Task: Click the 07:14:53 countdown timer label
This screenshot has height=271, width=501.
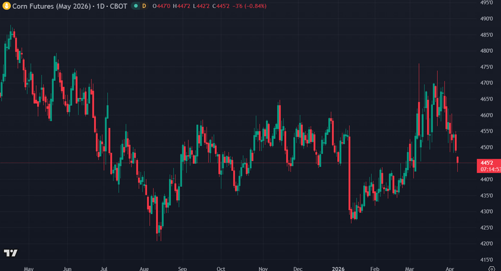Action: point(490,169)
